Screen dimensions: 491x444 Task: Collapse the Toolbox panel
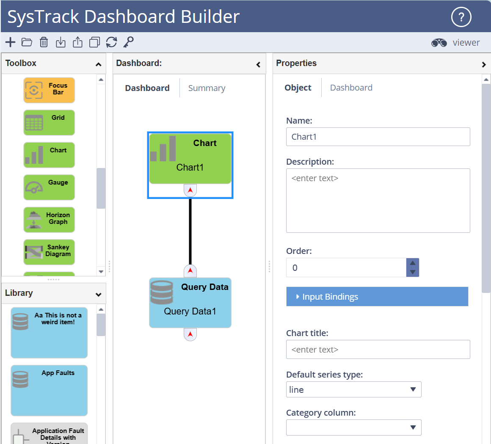98,64
